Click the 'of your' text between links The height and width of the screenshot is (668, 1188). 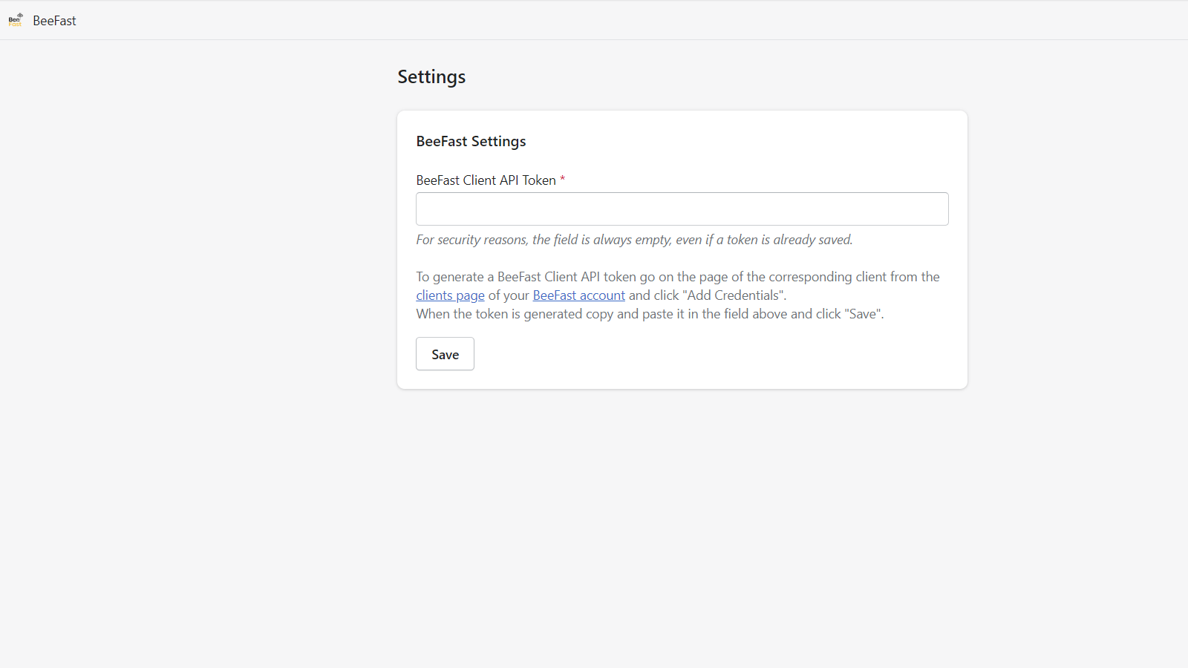(x=509, y=295)
